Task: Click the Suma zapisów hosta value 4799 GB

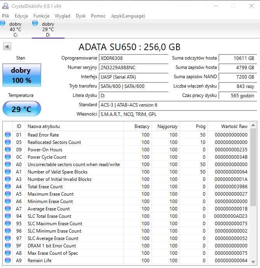Action: tap(238, 68)
